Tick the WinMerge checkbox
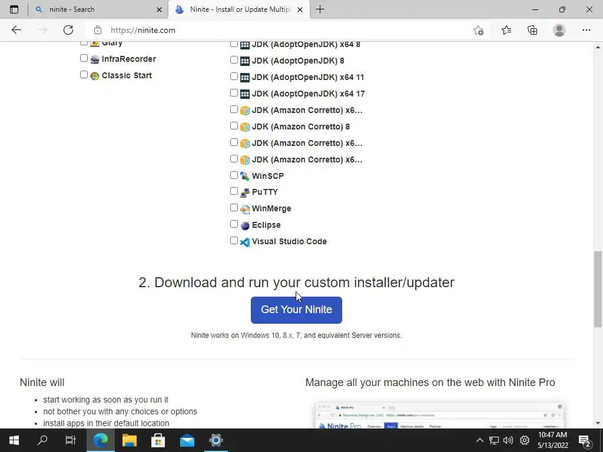603x452 pixels. tap(234, 208)
